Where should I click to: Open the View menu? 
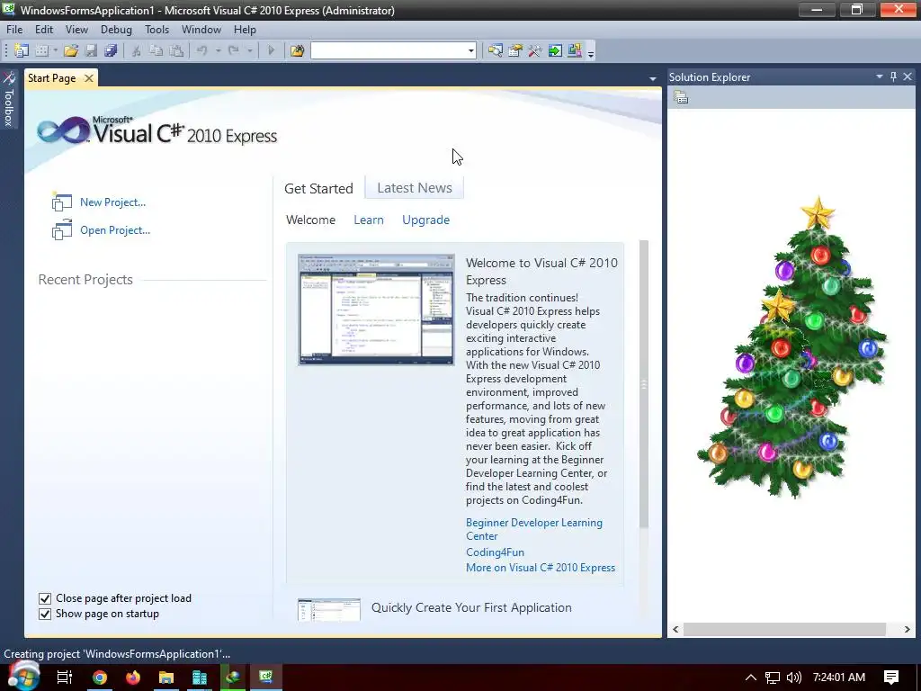point(76,30)
